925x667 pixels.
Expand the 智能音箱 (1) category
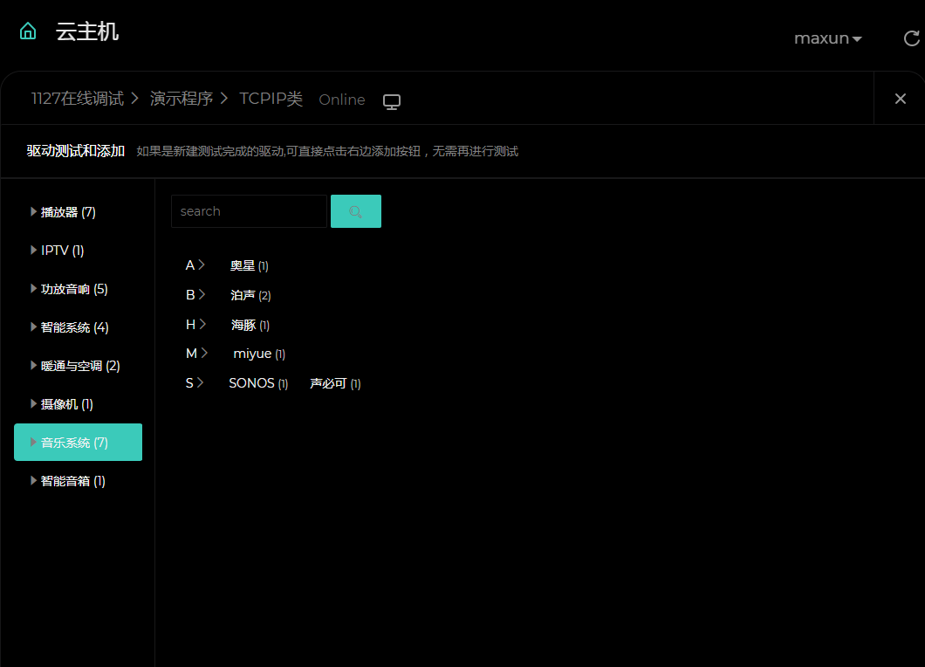68,480
